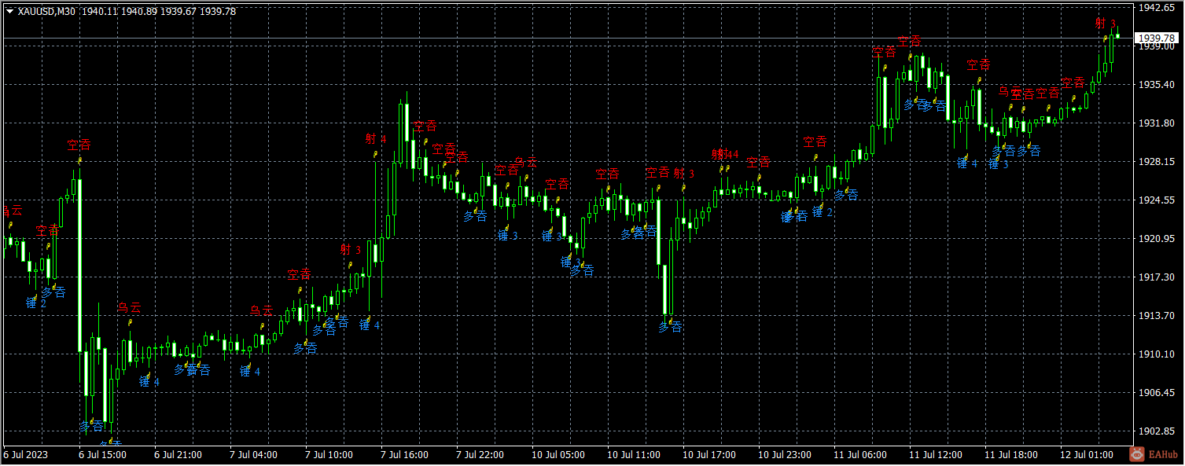Click the 1913.70 price axis label
The image size is (1185, 466).
pyautogui.click(x=1157, y=316)
